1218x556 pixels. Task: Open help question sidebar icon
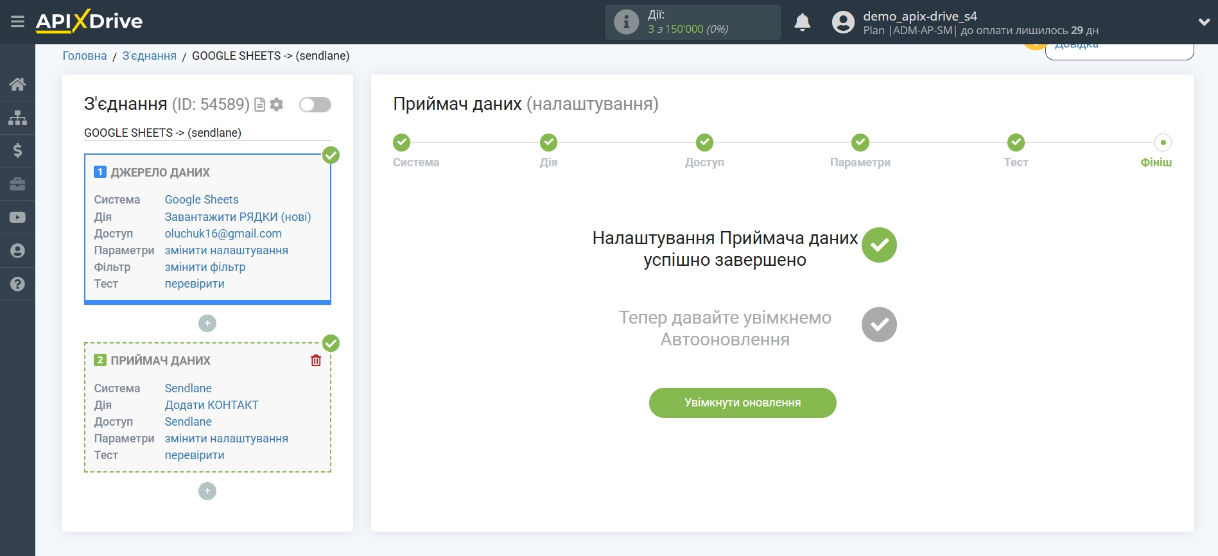(17, 284)
